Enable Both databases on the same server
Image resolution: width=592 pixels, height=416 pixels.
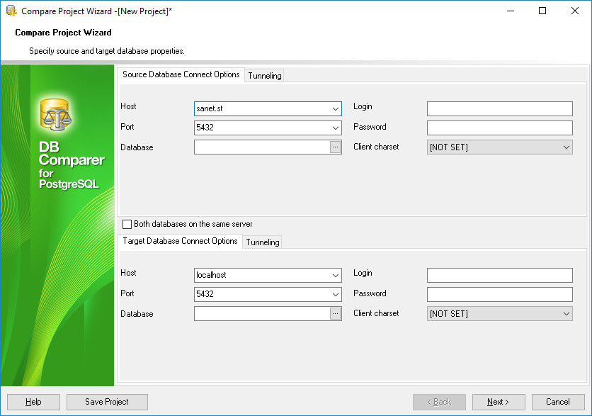(x=127, y=224)
